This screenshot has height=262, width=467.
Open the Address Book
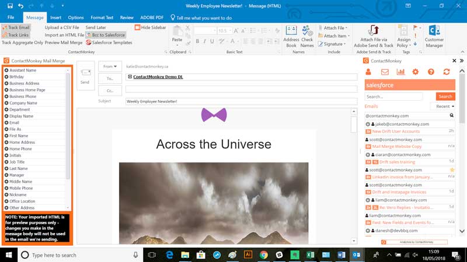click(291, 37)
